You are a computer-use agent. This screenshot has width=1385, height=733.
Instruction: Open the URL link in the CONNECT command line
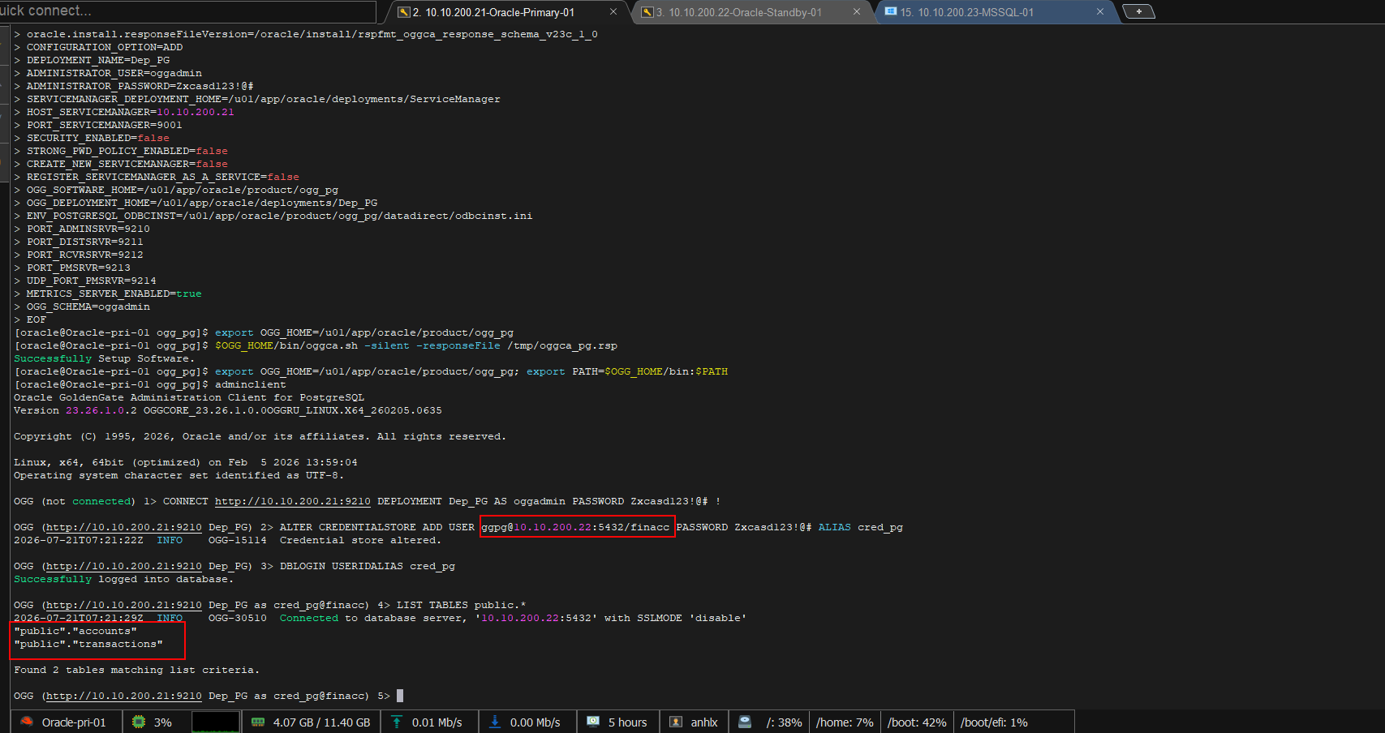pyautogui.click(x=292, y=501)
